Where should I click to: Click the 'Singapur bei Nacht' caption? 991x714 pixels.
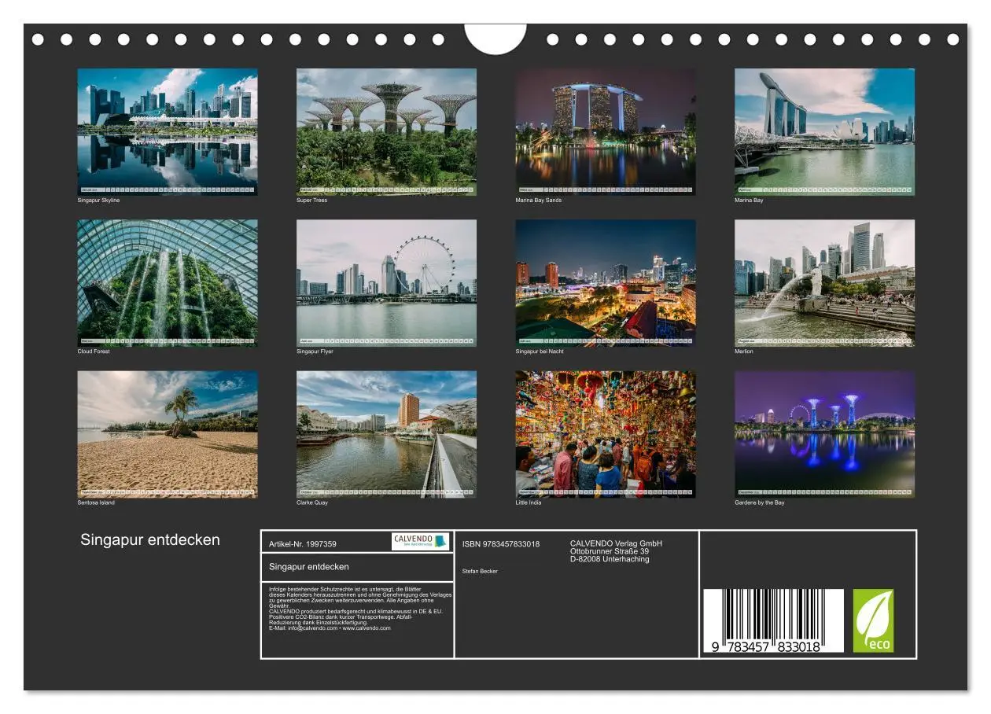point(540,351)
